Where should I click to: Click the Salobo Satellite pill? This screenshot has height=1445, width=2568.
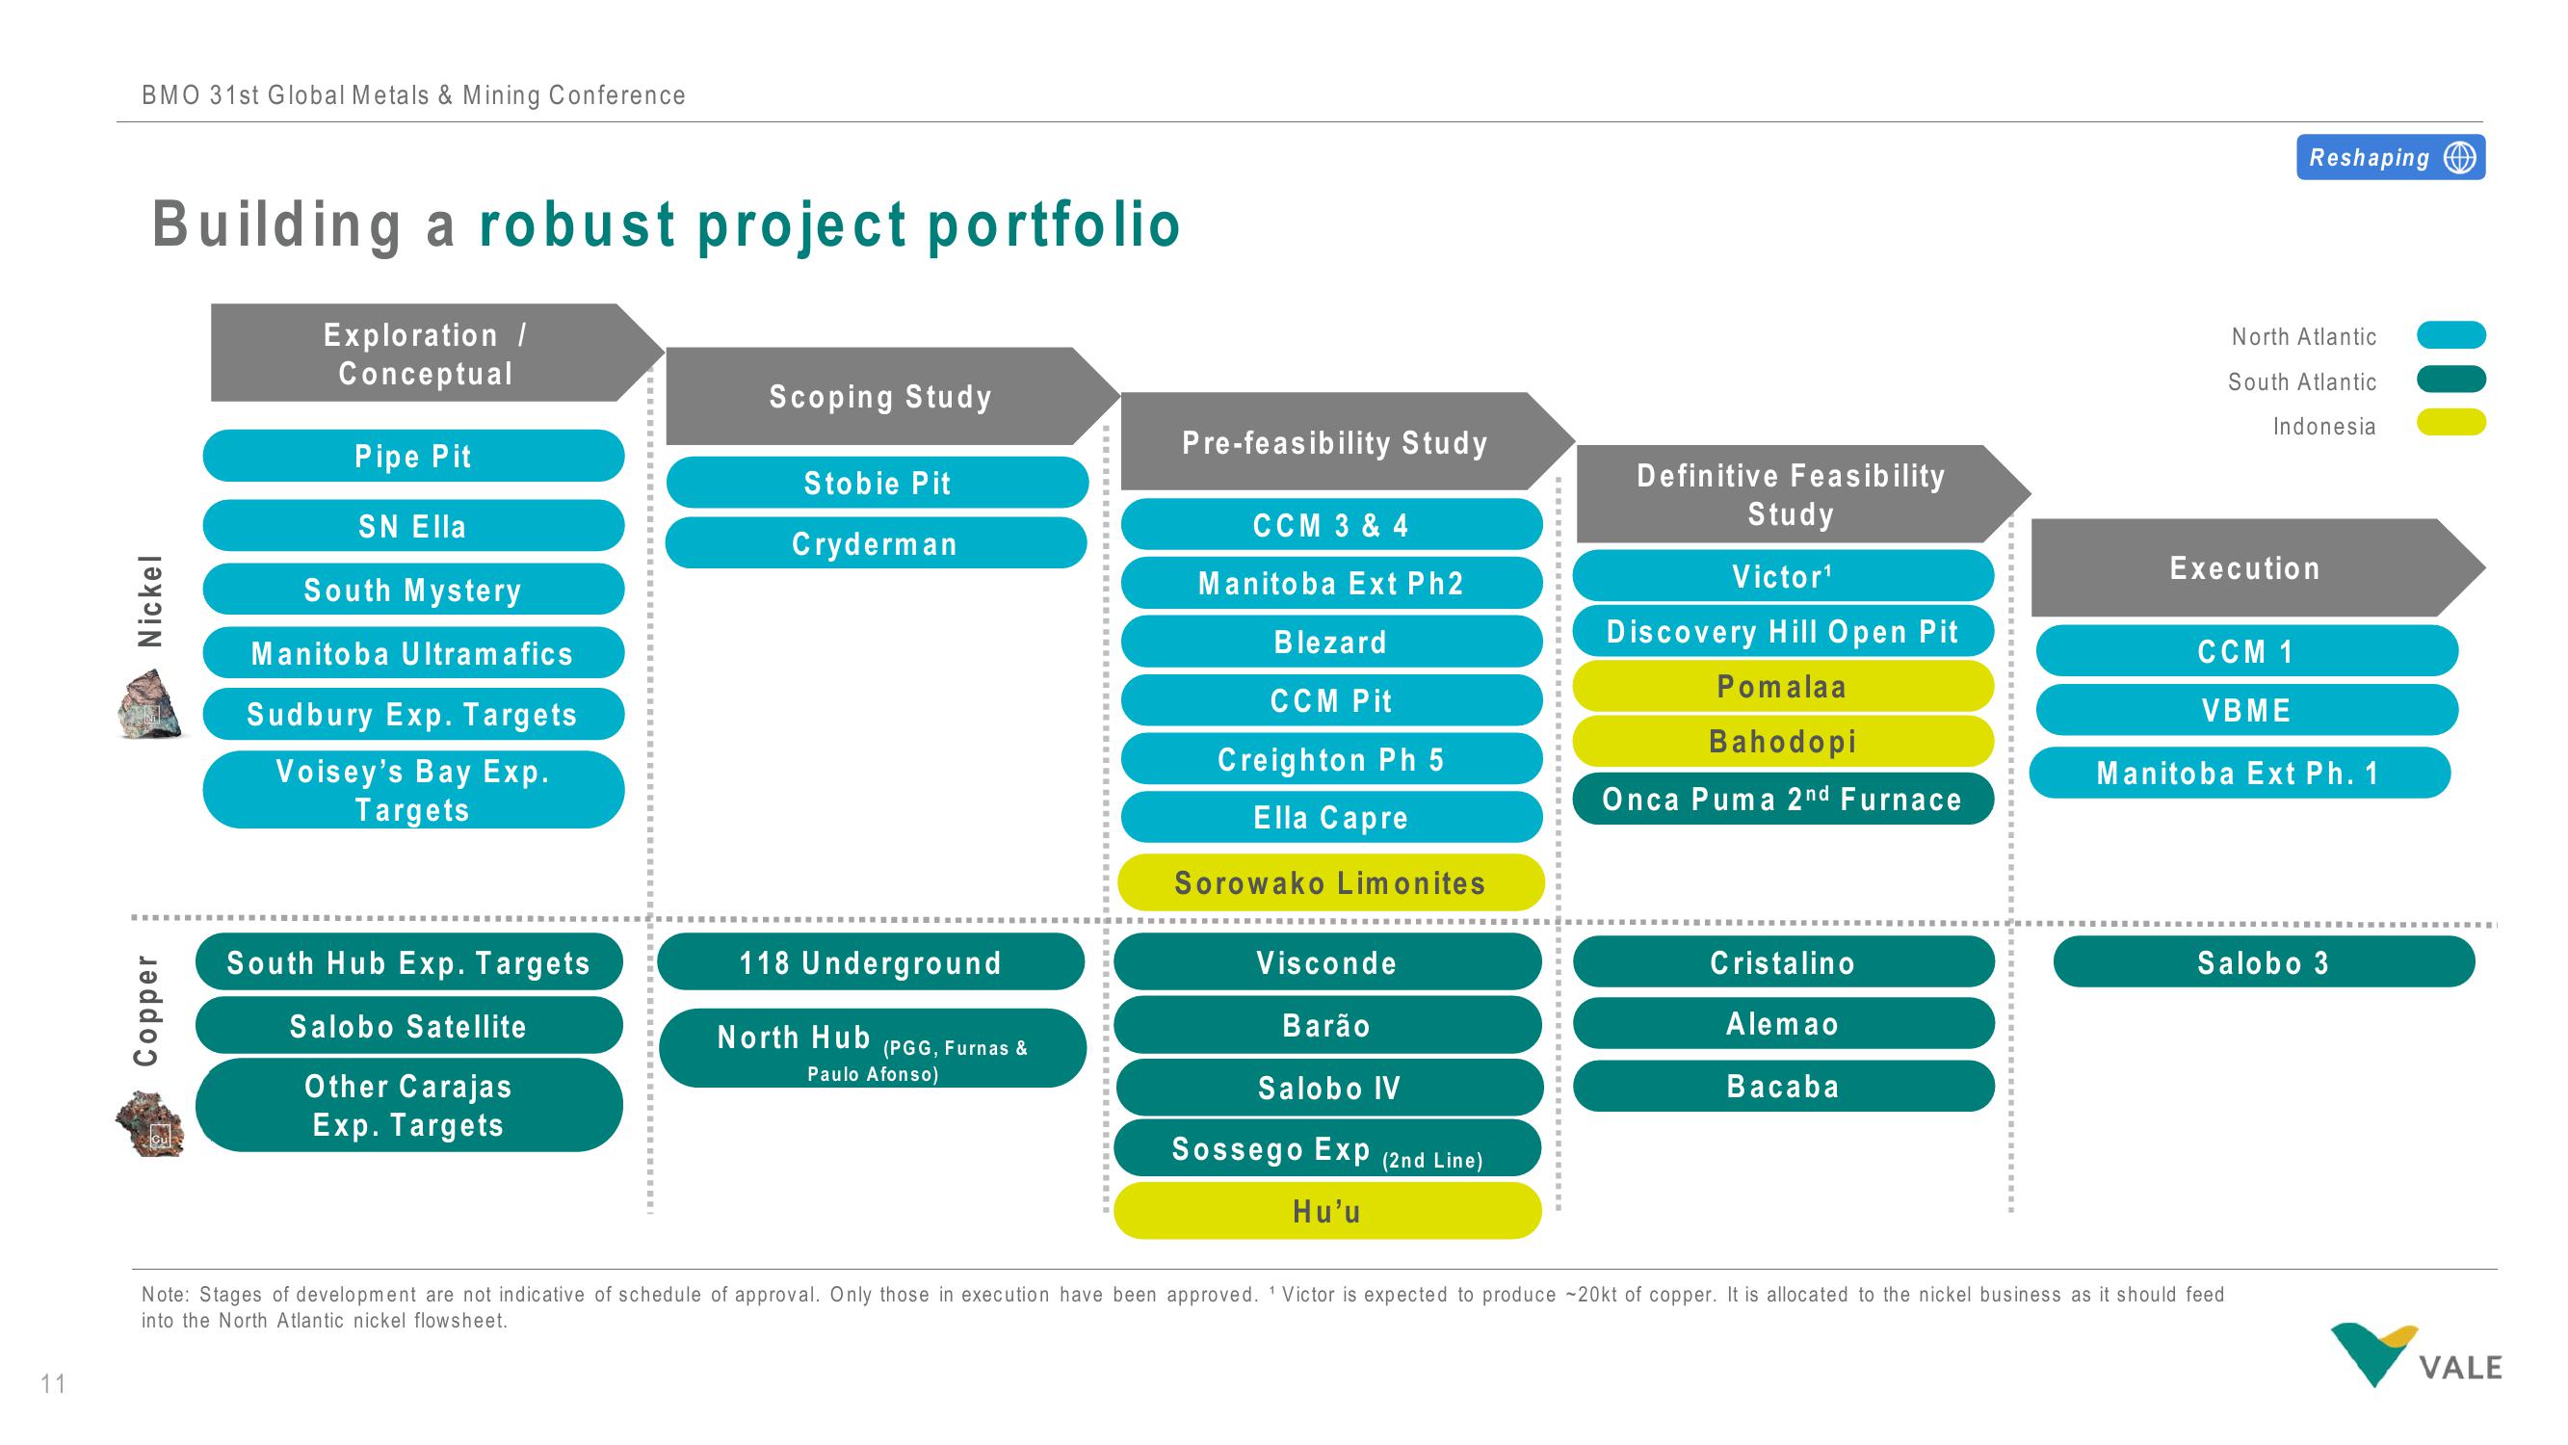(x=409, y=1025)
